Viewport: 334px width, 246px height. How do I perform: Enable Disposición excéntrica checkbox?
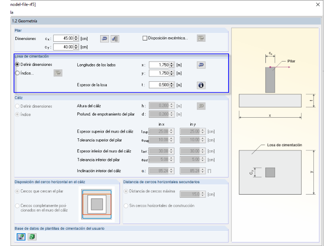coord(145,38)
